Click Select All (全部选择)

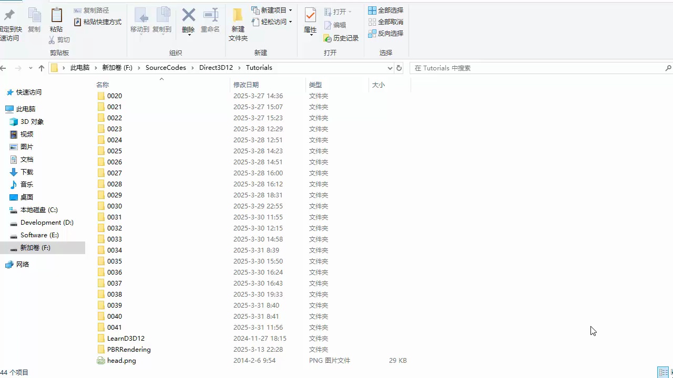[386, 10]
